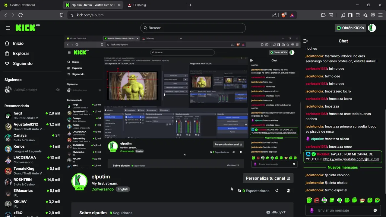Click elputim username in chat
386x217 pixels.
[x=317, y=139]
